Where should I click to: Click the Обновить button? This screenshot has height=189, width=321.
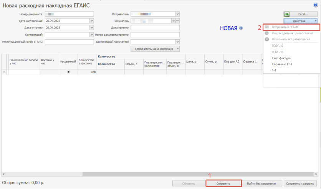pyautogui.click(x=189, y=184)
